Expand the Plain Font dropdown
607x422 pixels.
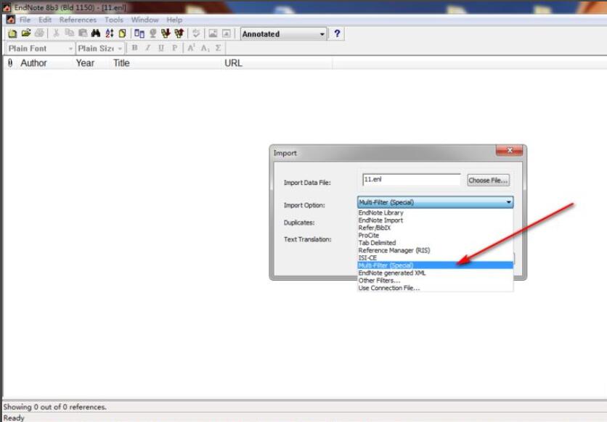pos(70,49)
